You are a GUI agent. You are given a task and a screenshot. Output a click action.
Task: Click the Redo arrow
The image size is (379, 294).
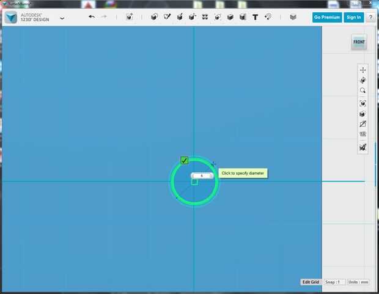(x=104, y=17)
